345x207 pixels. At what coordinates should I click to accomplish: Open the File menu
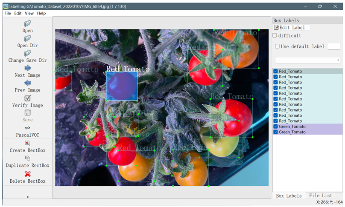coord(8,13)
